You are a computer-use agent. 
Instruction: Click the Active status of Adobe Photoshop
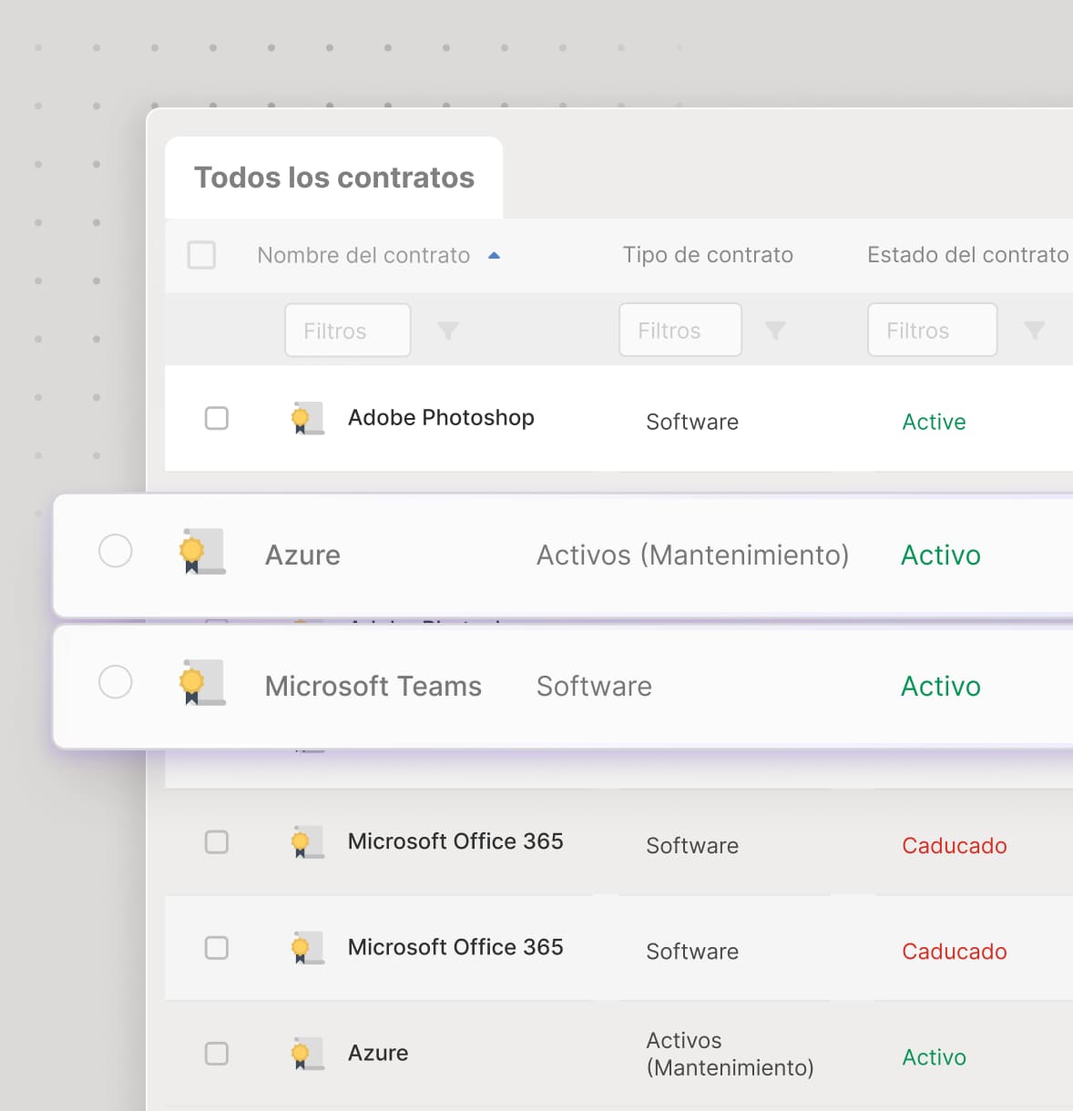(934, 422)
